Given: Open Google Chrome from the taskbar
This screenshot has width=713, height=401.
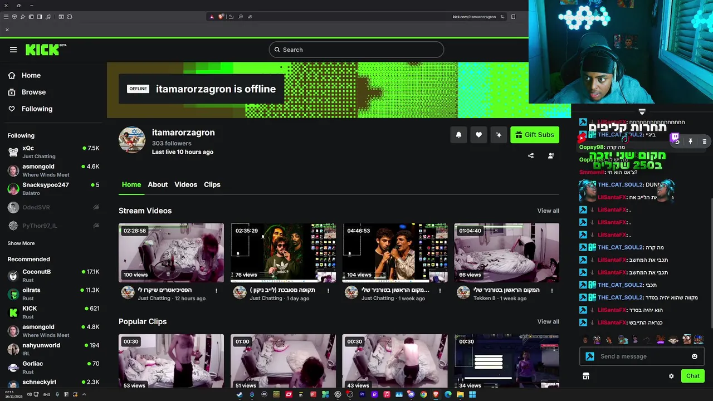Looking at the screenshot, I should tap(423, 394).
